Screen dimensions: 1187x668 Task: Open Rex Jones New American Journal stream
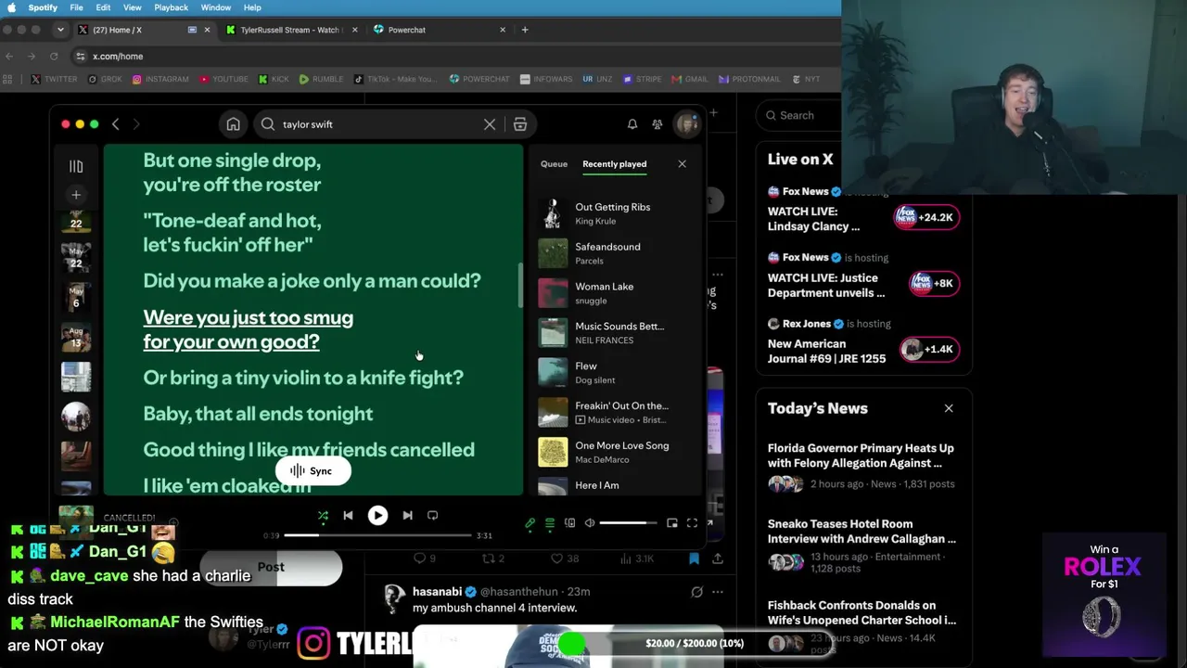point(862,343)
